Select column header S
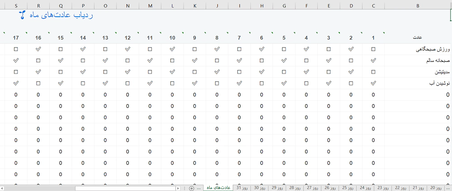 [x=16, y=5]
